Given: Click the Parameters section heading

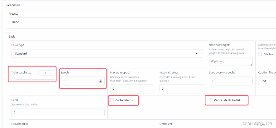Looking at the screenshot, I should pyautogui.click(x=13, y=5).
